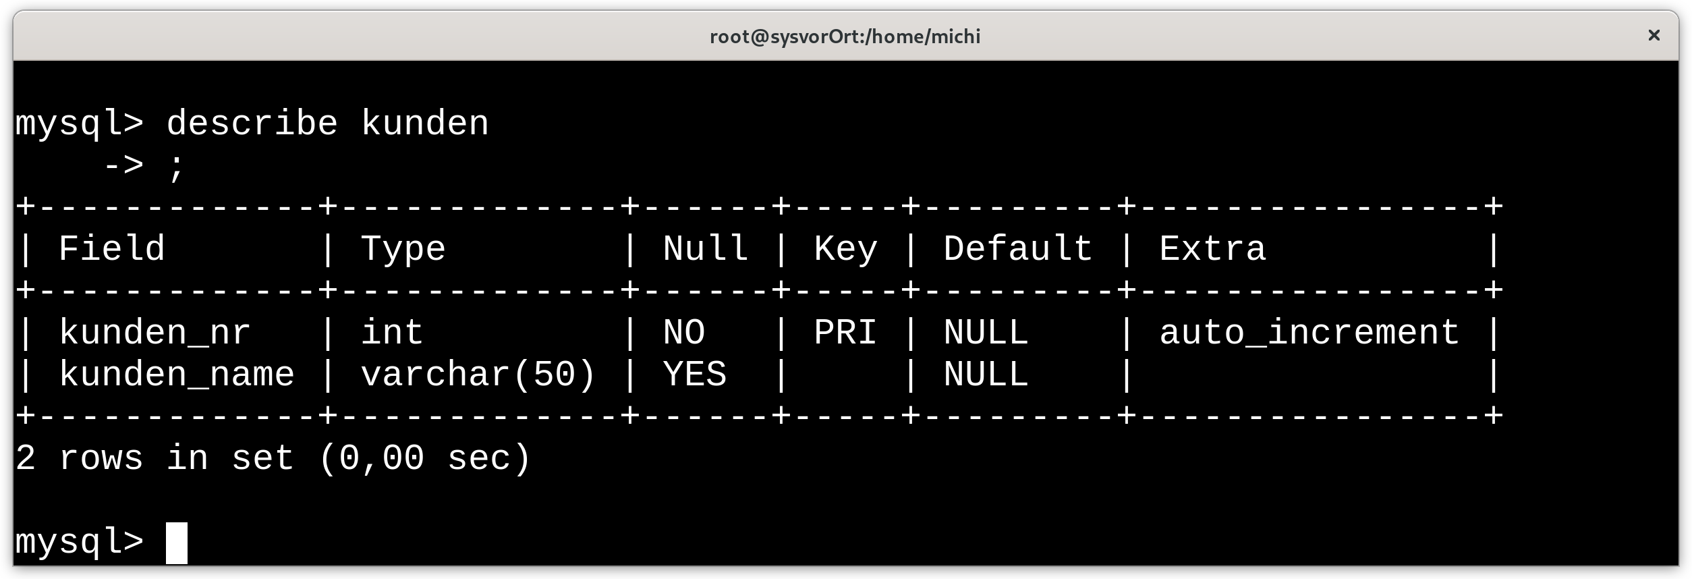1692x579 pixels.
Task: Click the 'int' type value
Action: coord(392,333)
